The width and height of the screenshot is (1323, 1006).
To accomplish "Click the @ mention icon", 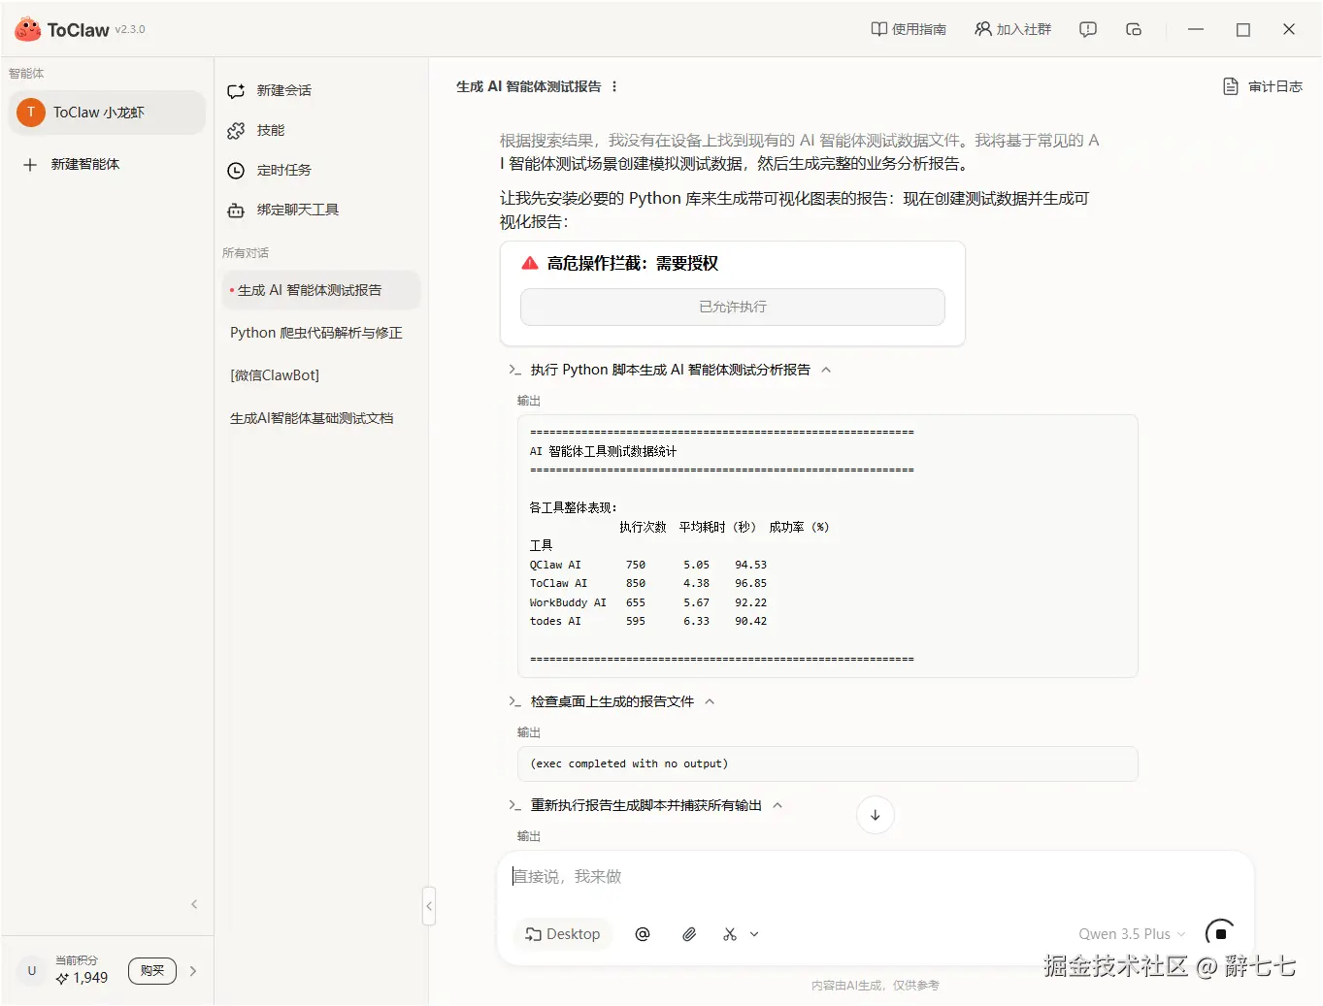I will (x=643, y=934).
